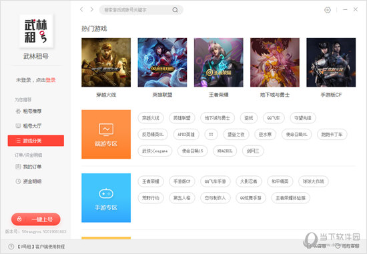Image resolution: width=367 pixels, height=254 pixels.
Task: Select the 荒野行动 tag
Action: (151, 198)
